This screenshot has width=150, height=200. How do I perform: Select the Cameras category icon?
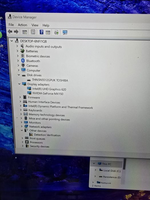(23, 65)
